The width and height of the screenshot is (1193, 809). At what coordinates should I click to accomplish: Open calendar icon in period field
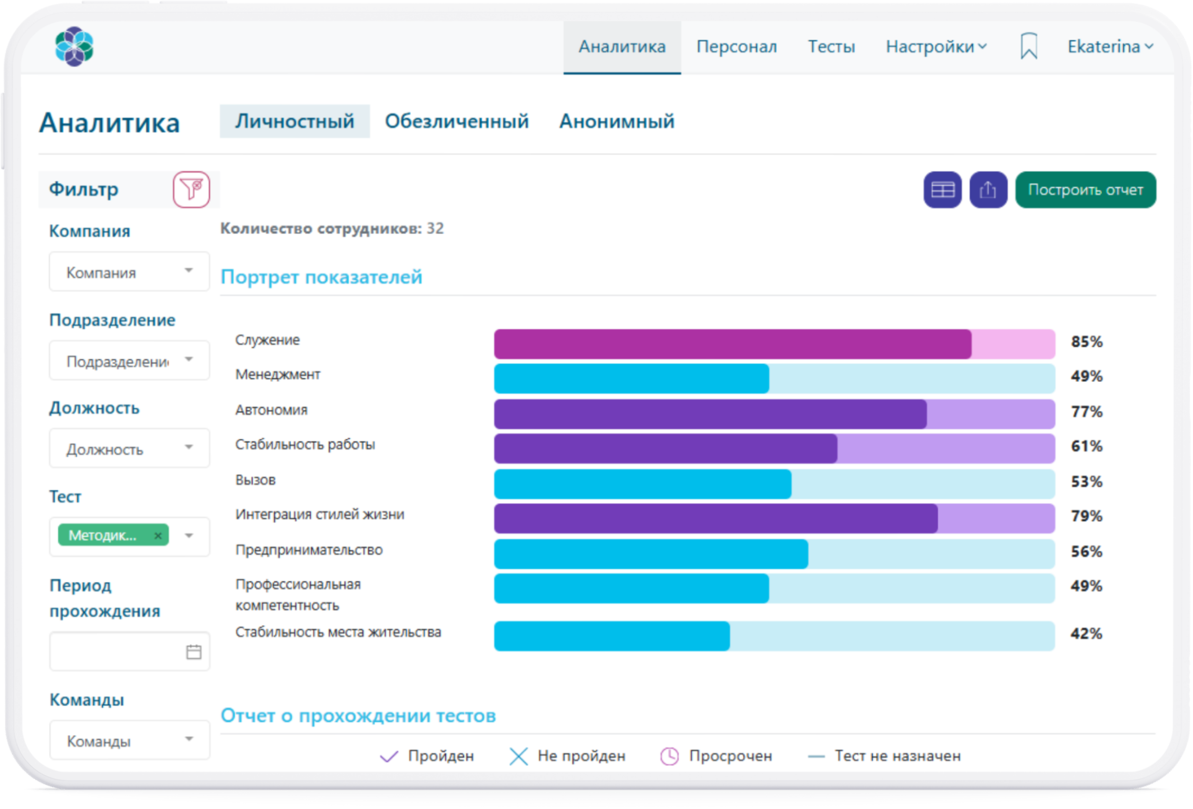click(194, 652)
